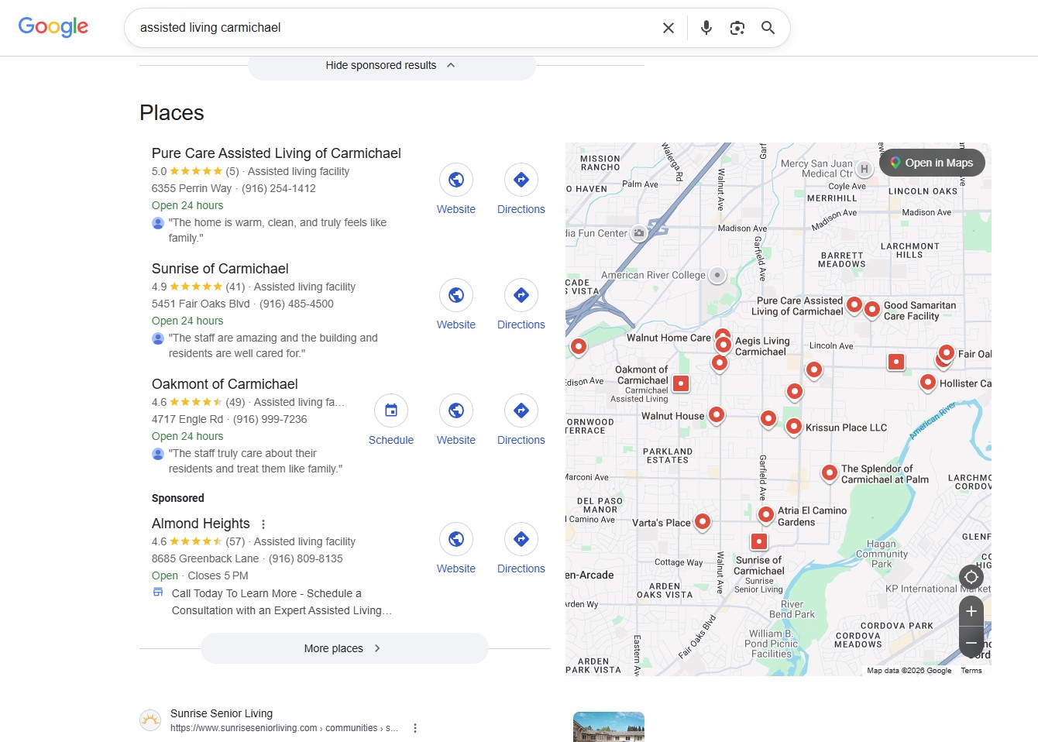The width and height of the screenshot is (1038, 742).
Task: Select Oakmont of Carmichael square map marker
Action: coord(681,383)
